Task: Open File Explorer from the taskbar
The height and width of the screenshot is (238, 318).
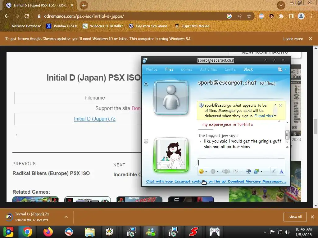Action: (x=89, y=232)
